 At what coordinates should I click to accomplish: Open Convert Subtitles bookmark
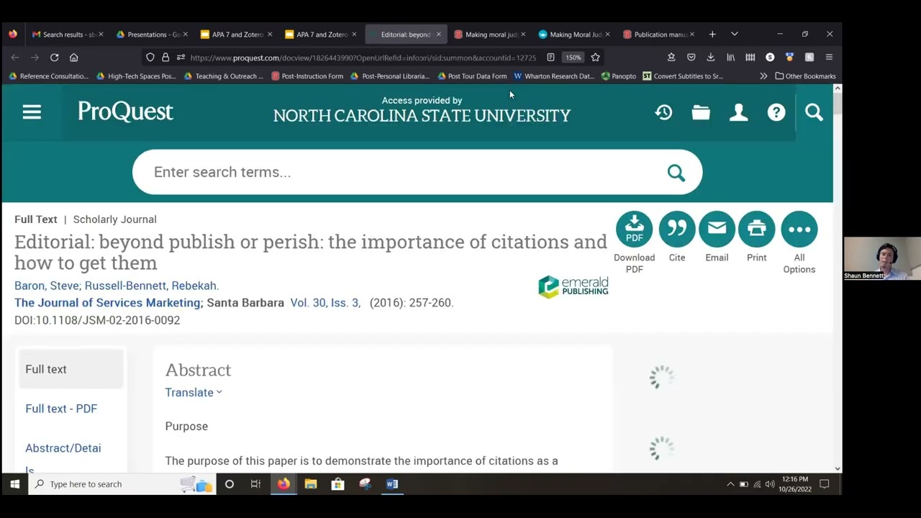click(x=683, y=76)
